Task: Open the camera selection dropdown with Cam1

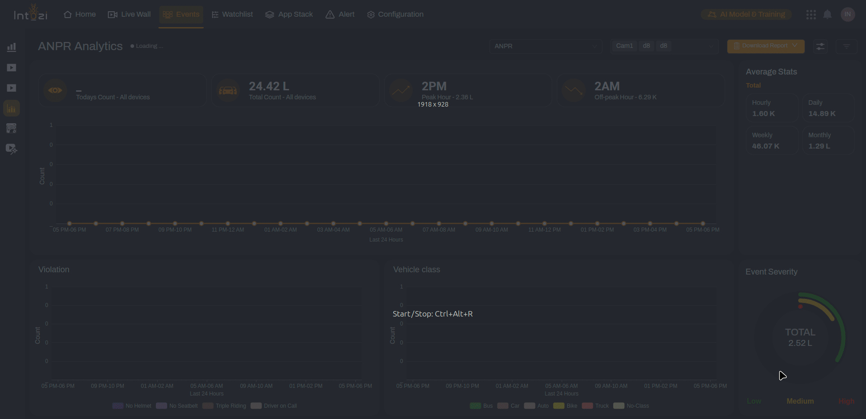Action: [x=664, y=46]
